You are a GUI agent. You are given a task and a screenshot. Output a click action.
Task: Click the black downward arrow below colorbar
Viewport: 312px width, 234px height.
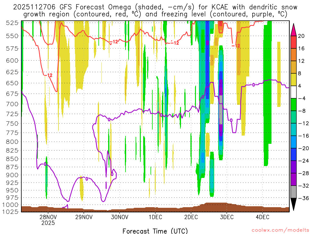[x=293, y=204]
